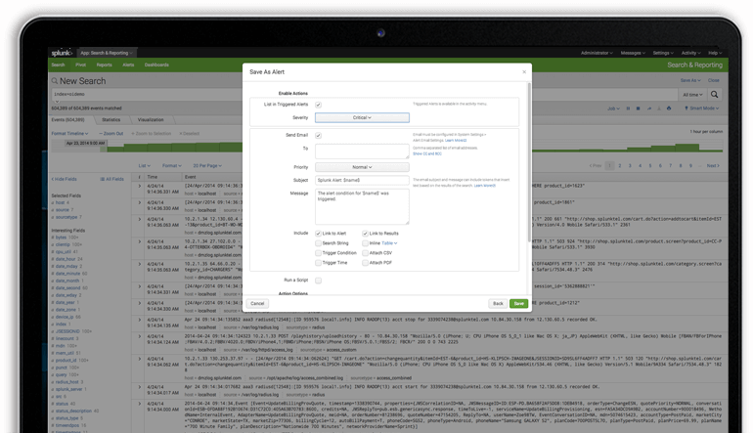753x433 pixels.
Task: Open the Format Timeline dropdown
Action: (x=69, y=134)
